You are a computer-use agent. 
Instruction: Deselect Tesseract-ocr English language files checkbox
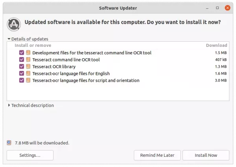point(22,73)
